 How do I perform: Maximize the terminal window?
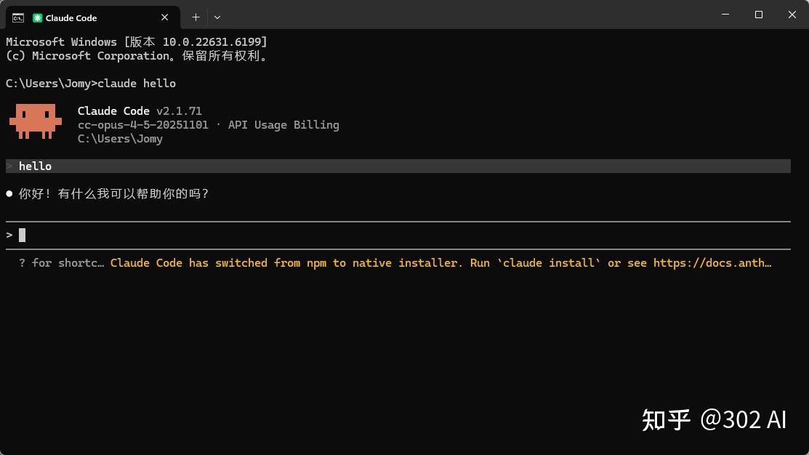[758, 15]
